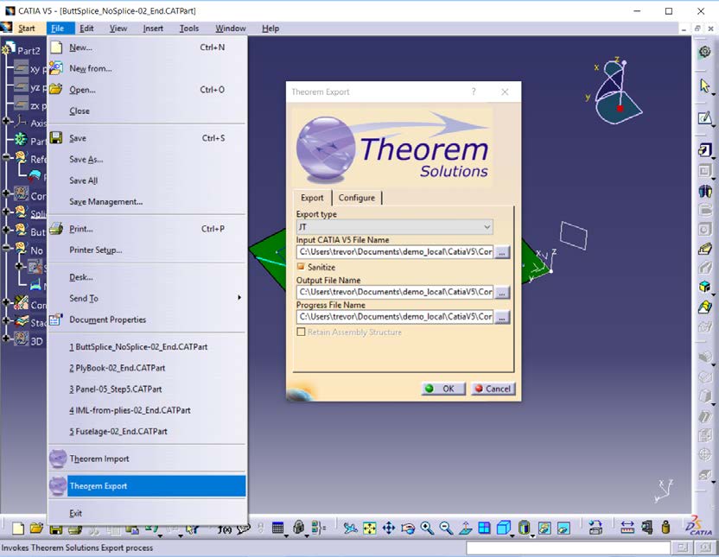Image resolution: width=719 pixels, height=557 pixels.
Task: Click the command input box in status bar
Action: pyautogui.click(x=569, y=548)
